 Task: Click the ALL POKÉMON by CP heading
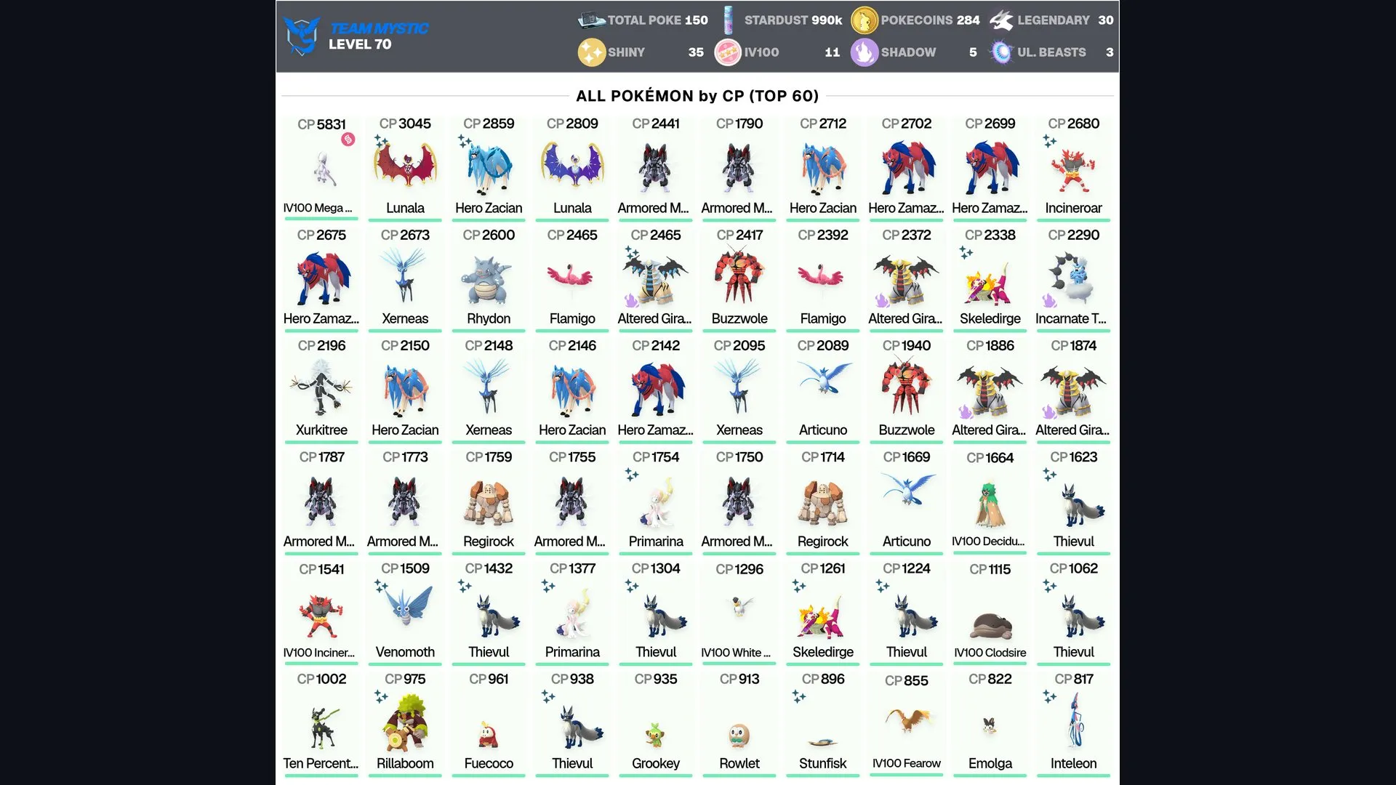697,96
